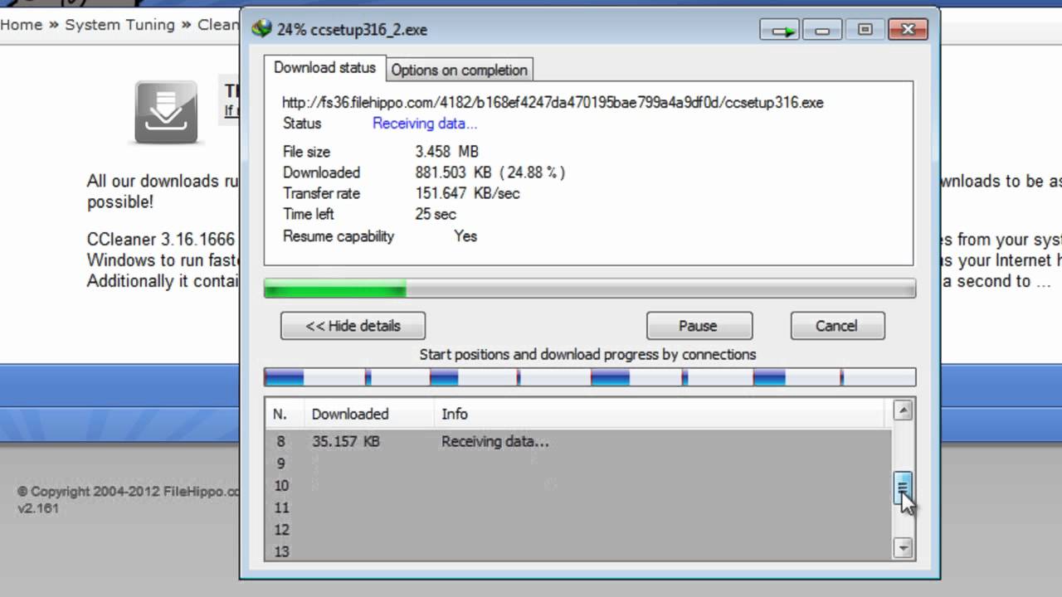Open Options on completion tab

point(459,70)
